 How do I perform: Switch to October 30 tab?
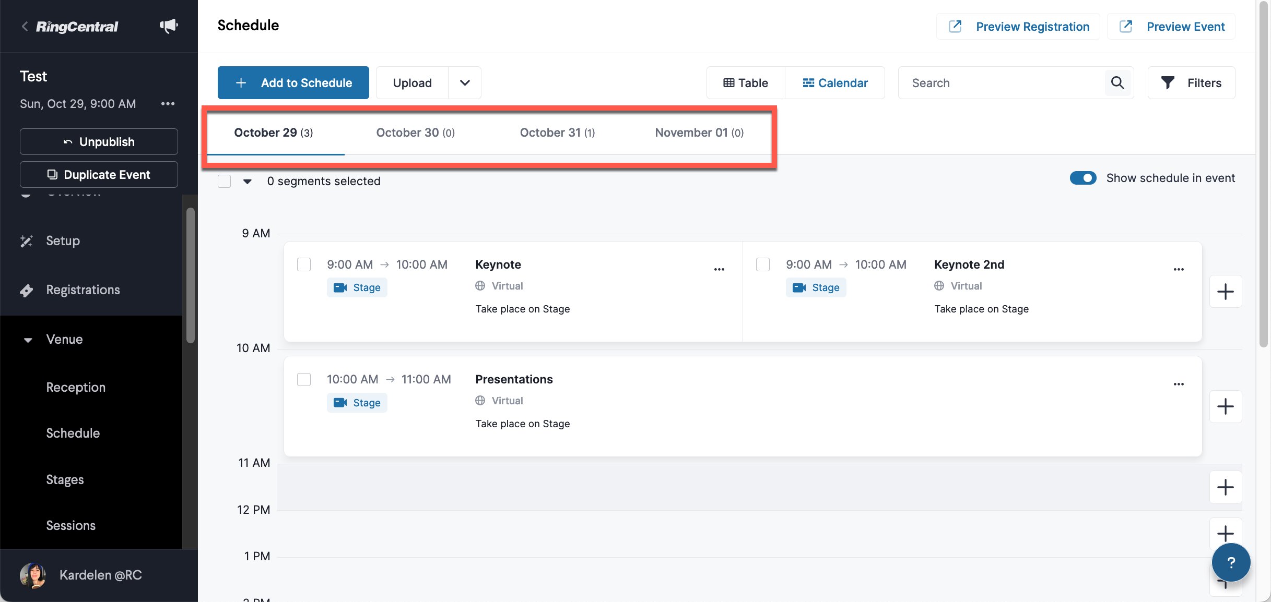coord(416,133)
